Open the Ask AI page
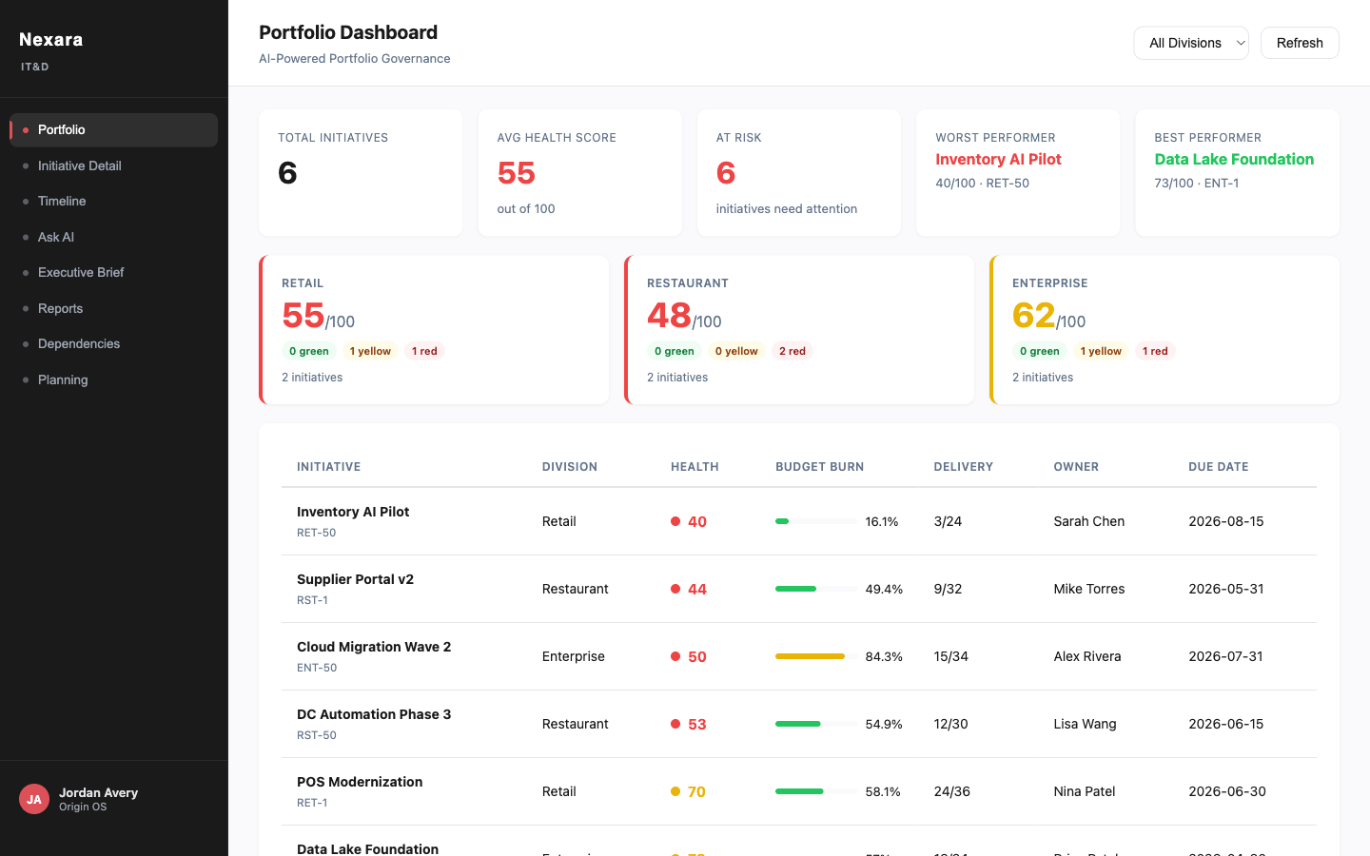 coord(113,237)
